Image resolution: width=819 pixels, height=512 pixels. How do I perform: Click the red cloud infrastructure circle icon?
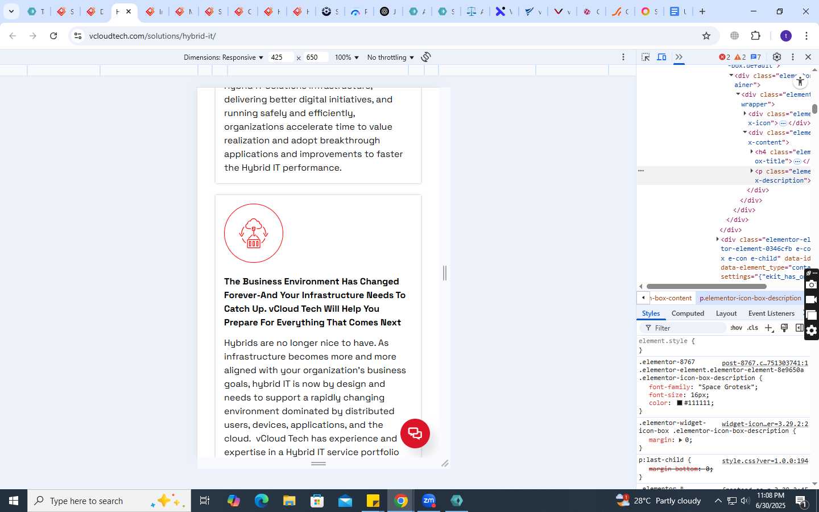[254, 233]
